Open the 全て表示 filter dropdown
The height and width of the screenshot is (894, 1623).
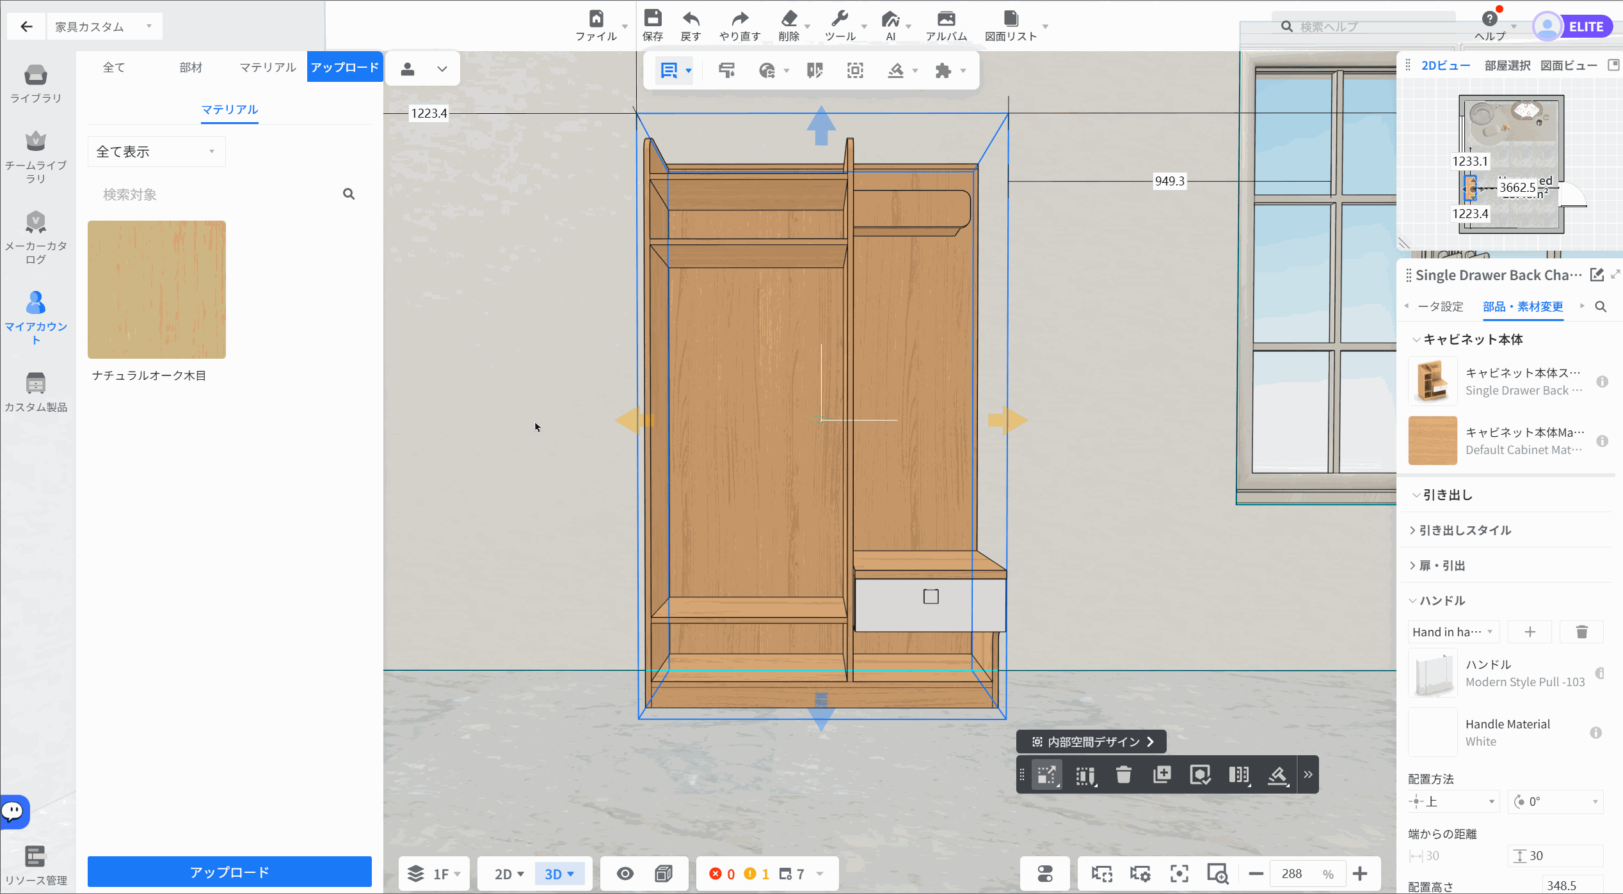pos(156,152)
